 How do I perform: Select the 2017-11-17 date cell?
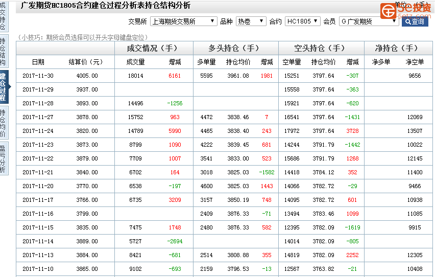[x=38, y=200]
